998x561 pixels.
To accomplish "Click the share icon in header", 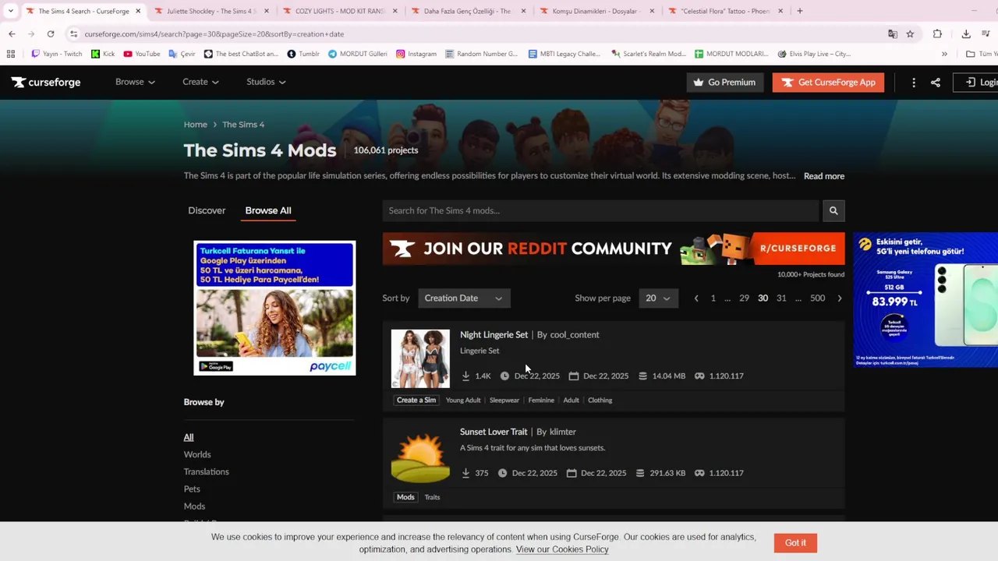I will (936, 83).
